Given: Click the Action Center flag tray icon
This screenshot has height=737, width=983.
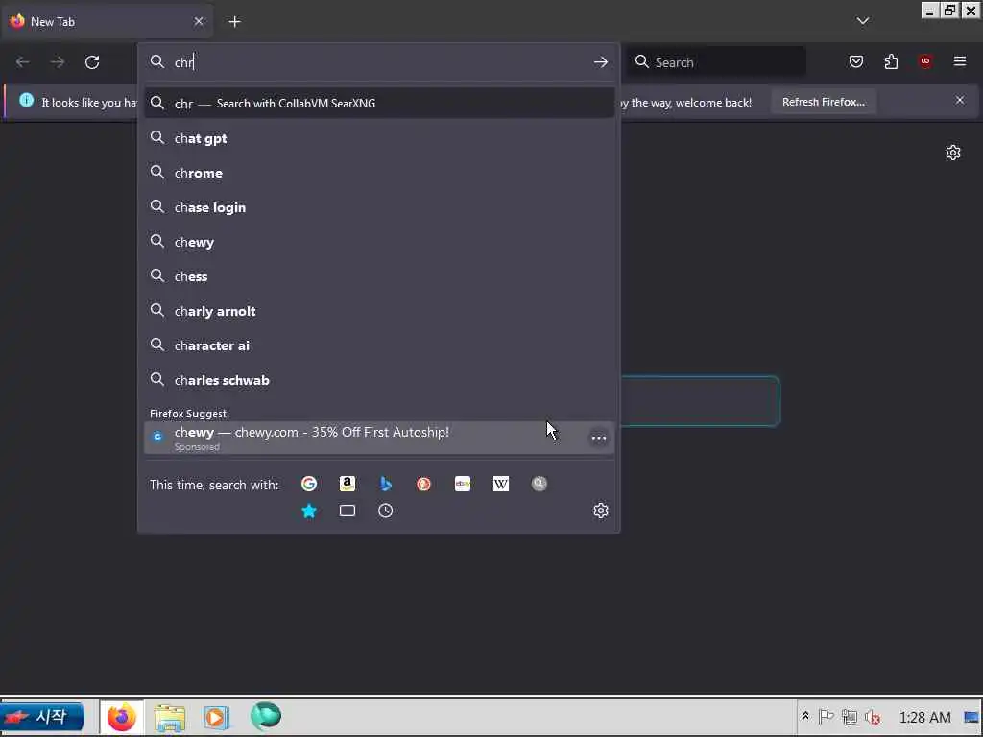Looking at the screenshot, I should (x=827, y=716).
